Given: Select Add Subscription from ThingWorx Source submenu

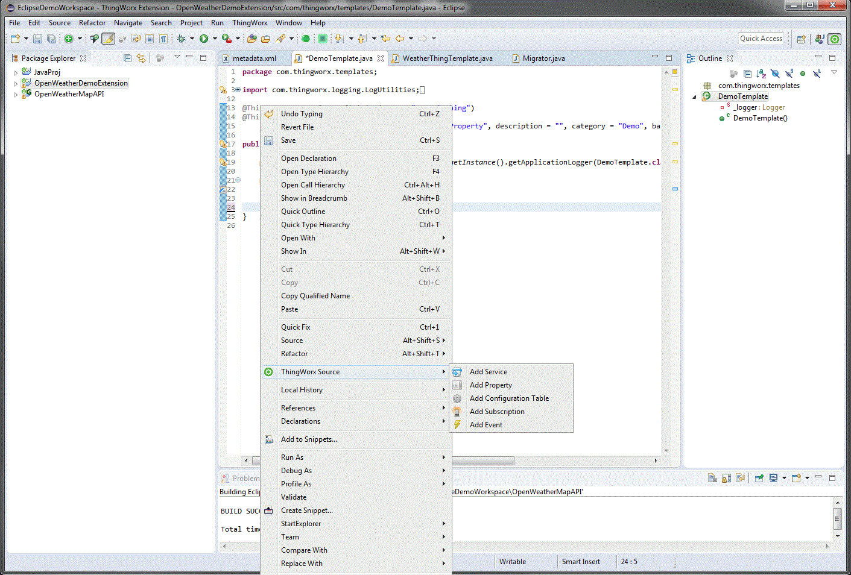Looking at the screenshot, I should [x=496, y=411].
